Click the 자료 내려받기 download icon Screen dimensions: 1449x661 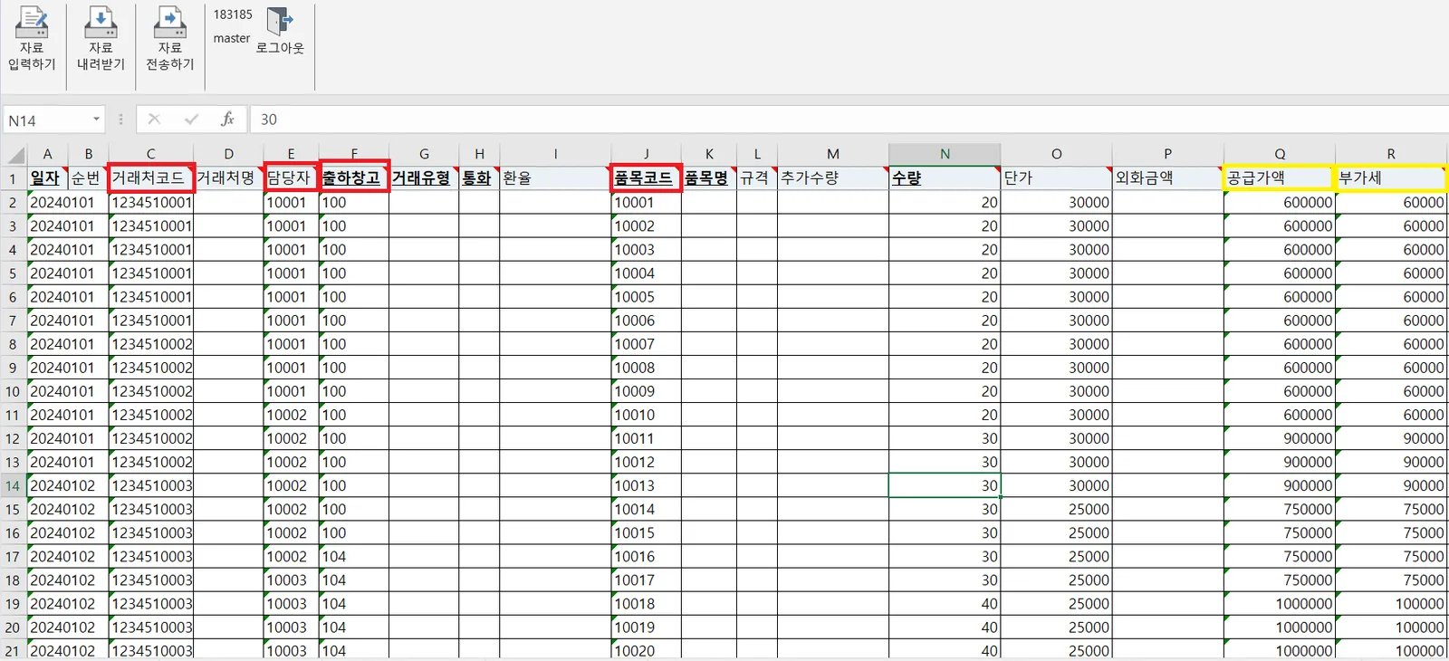[101, 23]
